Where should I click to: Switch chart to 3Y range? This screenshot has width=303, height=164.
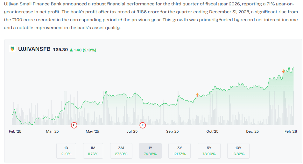[180, 151]
